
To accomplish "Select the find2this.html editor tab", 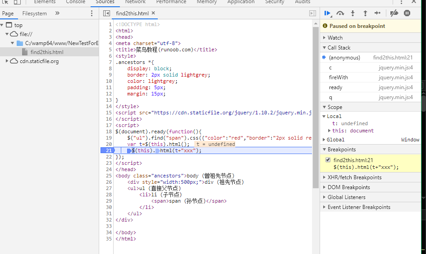I will click(133, 14).
